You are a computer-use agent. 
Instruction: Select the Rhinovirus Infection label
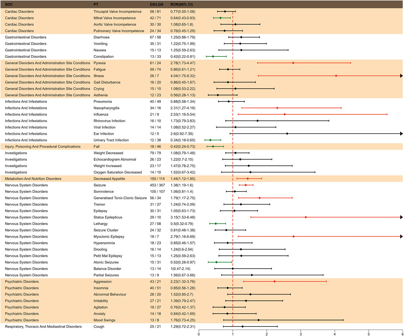[x=110, y=121]
